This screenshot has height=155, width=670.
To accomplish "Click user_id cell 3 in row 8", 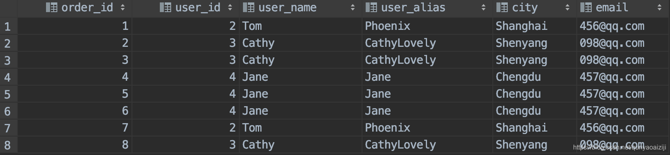I will point(186,145).
